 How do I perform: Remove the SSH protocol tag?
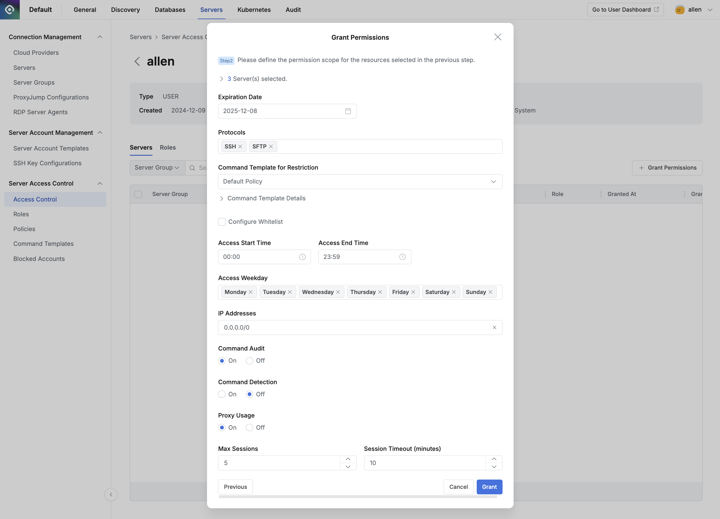(240, 146)
